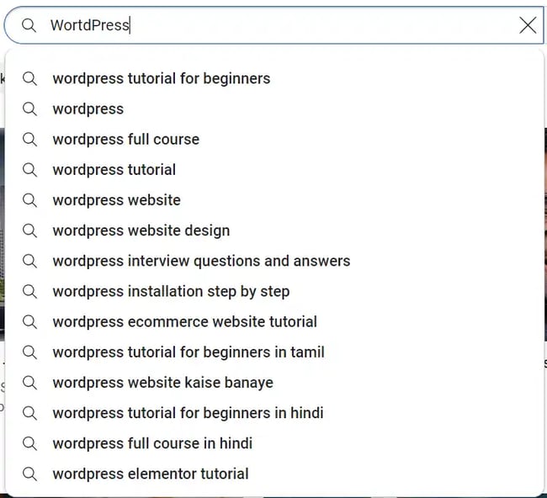Select 'wordpress installation step by step'
The height and width of the screenshot is (498, 547).
274,291
